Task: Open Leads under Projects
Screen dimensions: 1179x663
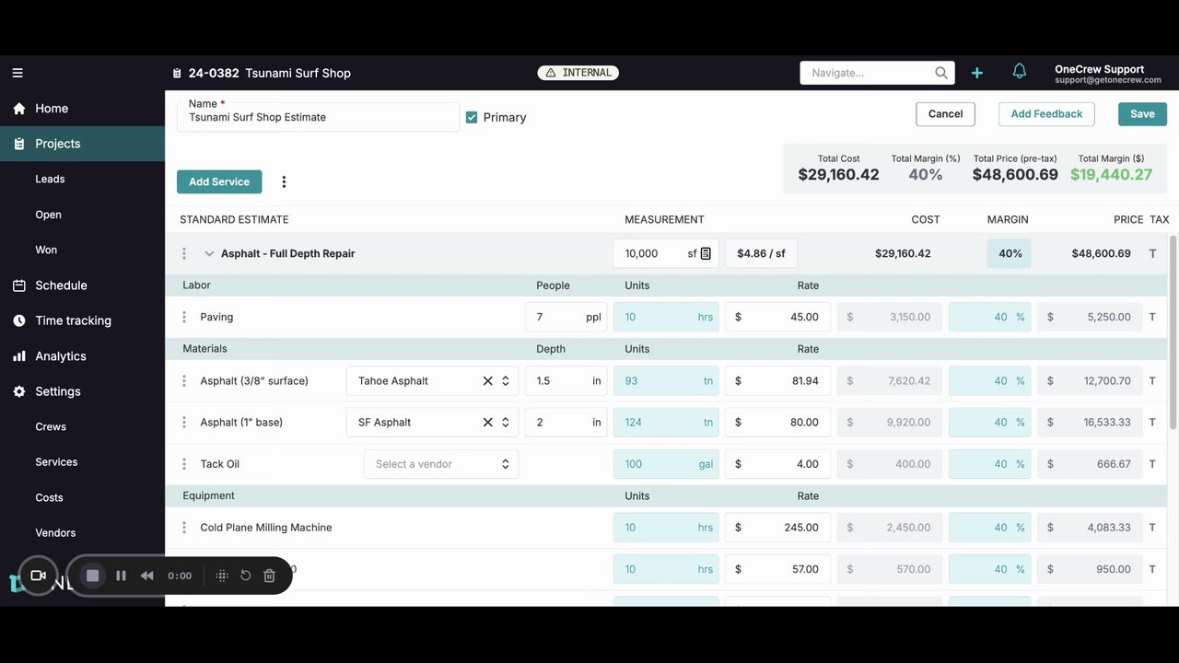Action: 50,179
